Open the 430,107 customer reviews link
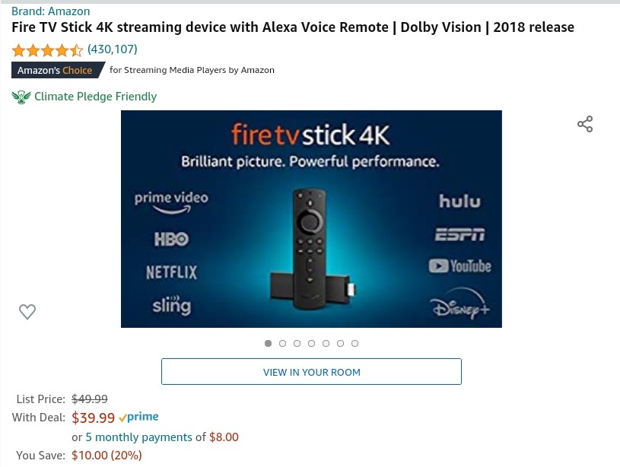This screenshot has height=467, width=620. (x=113, y=49)
